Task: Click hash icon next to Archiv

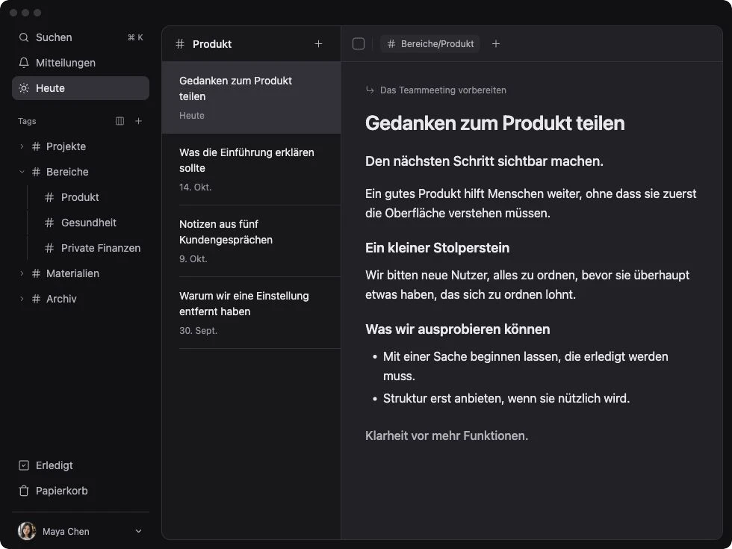Action: tap(36, 299)
